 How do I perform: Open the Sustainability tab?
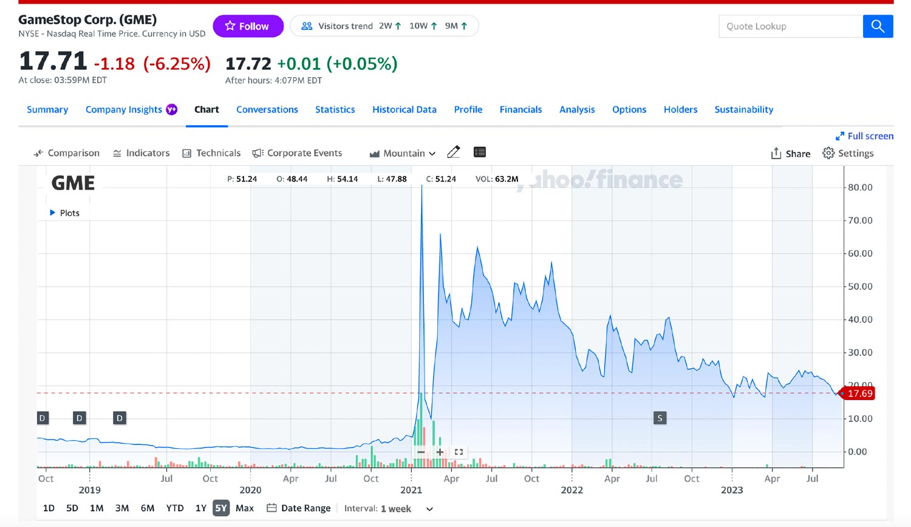pos(744,109)
